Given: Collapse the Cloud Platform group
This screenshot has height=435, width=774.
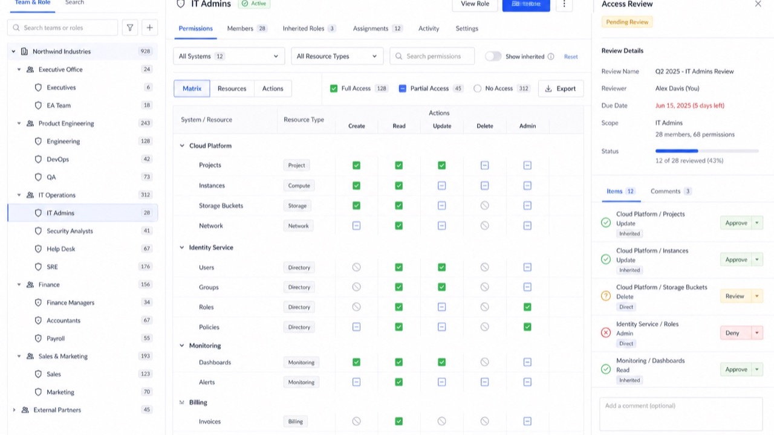Looking at the screenshot, I should pos(182,146).
